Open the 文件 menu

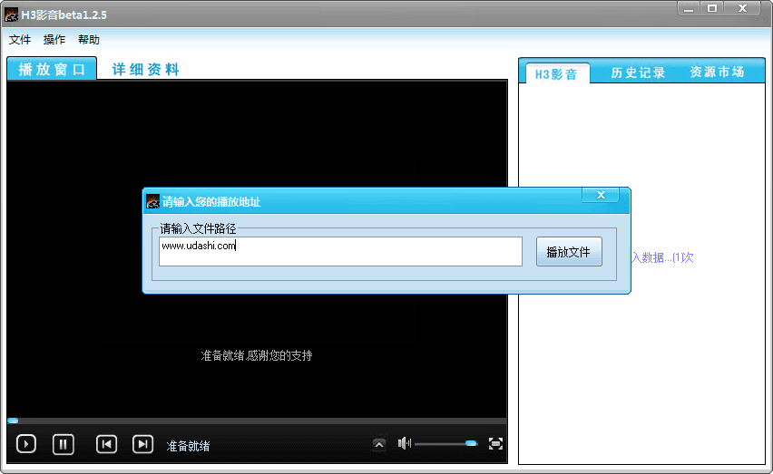20,40
